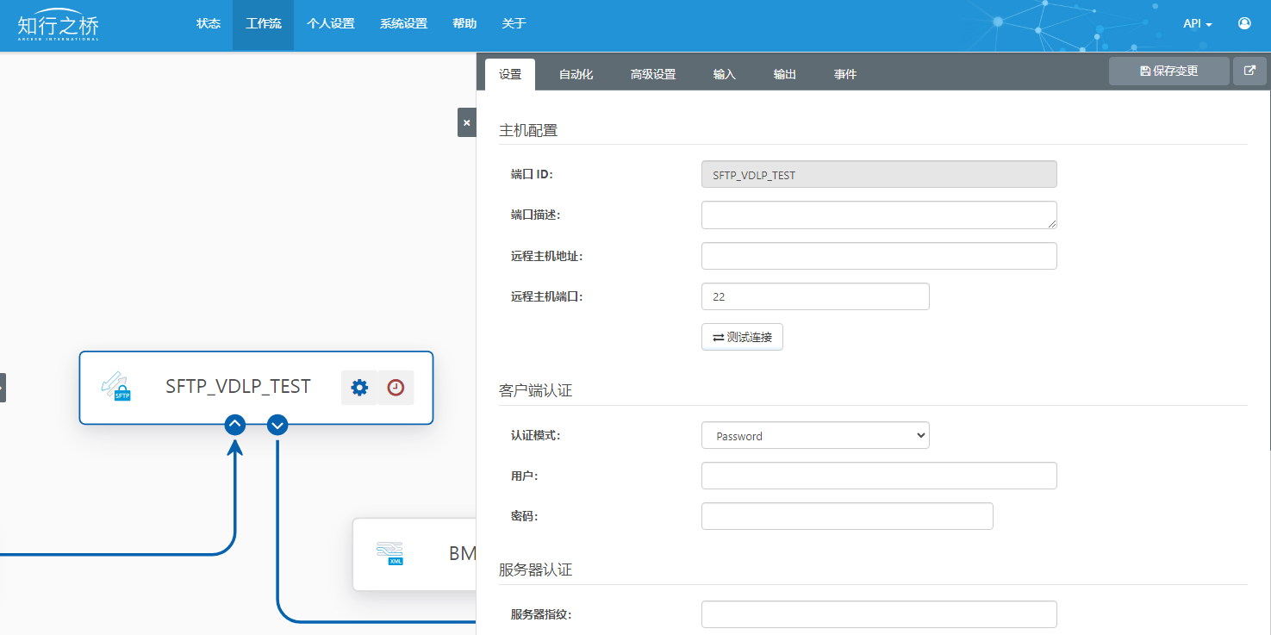Close the settings side panel
Image resolution: width=1271 pixels, height=635 pixels.
click(466, 123)
